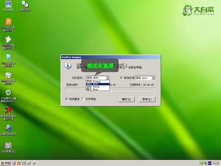Viewport: 221px width, 166px height.
Task: Open the identify Apple partition icon
Action: coord(8,145)
